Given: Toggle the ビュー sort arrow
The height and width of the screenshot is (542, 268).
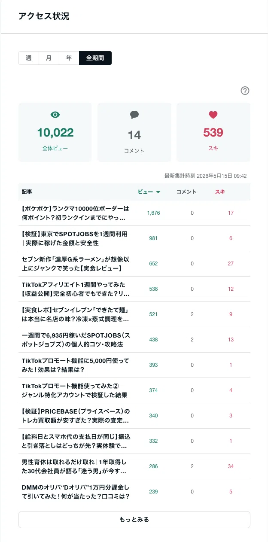Looking at the screenshot, I should (158, 192).
